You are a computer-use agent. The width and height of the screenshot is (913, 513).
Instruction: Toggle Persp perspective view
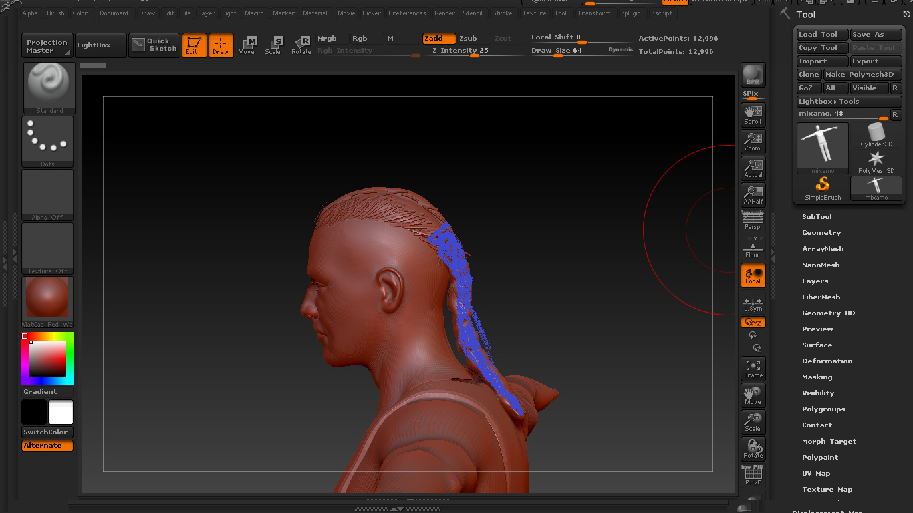point(753,221)
